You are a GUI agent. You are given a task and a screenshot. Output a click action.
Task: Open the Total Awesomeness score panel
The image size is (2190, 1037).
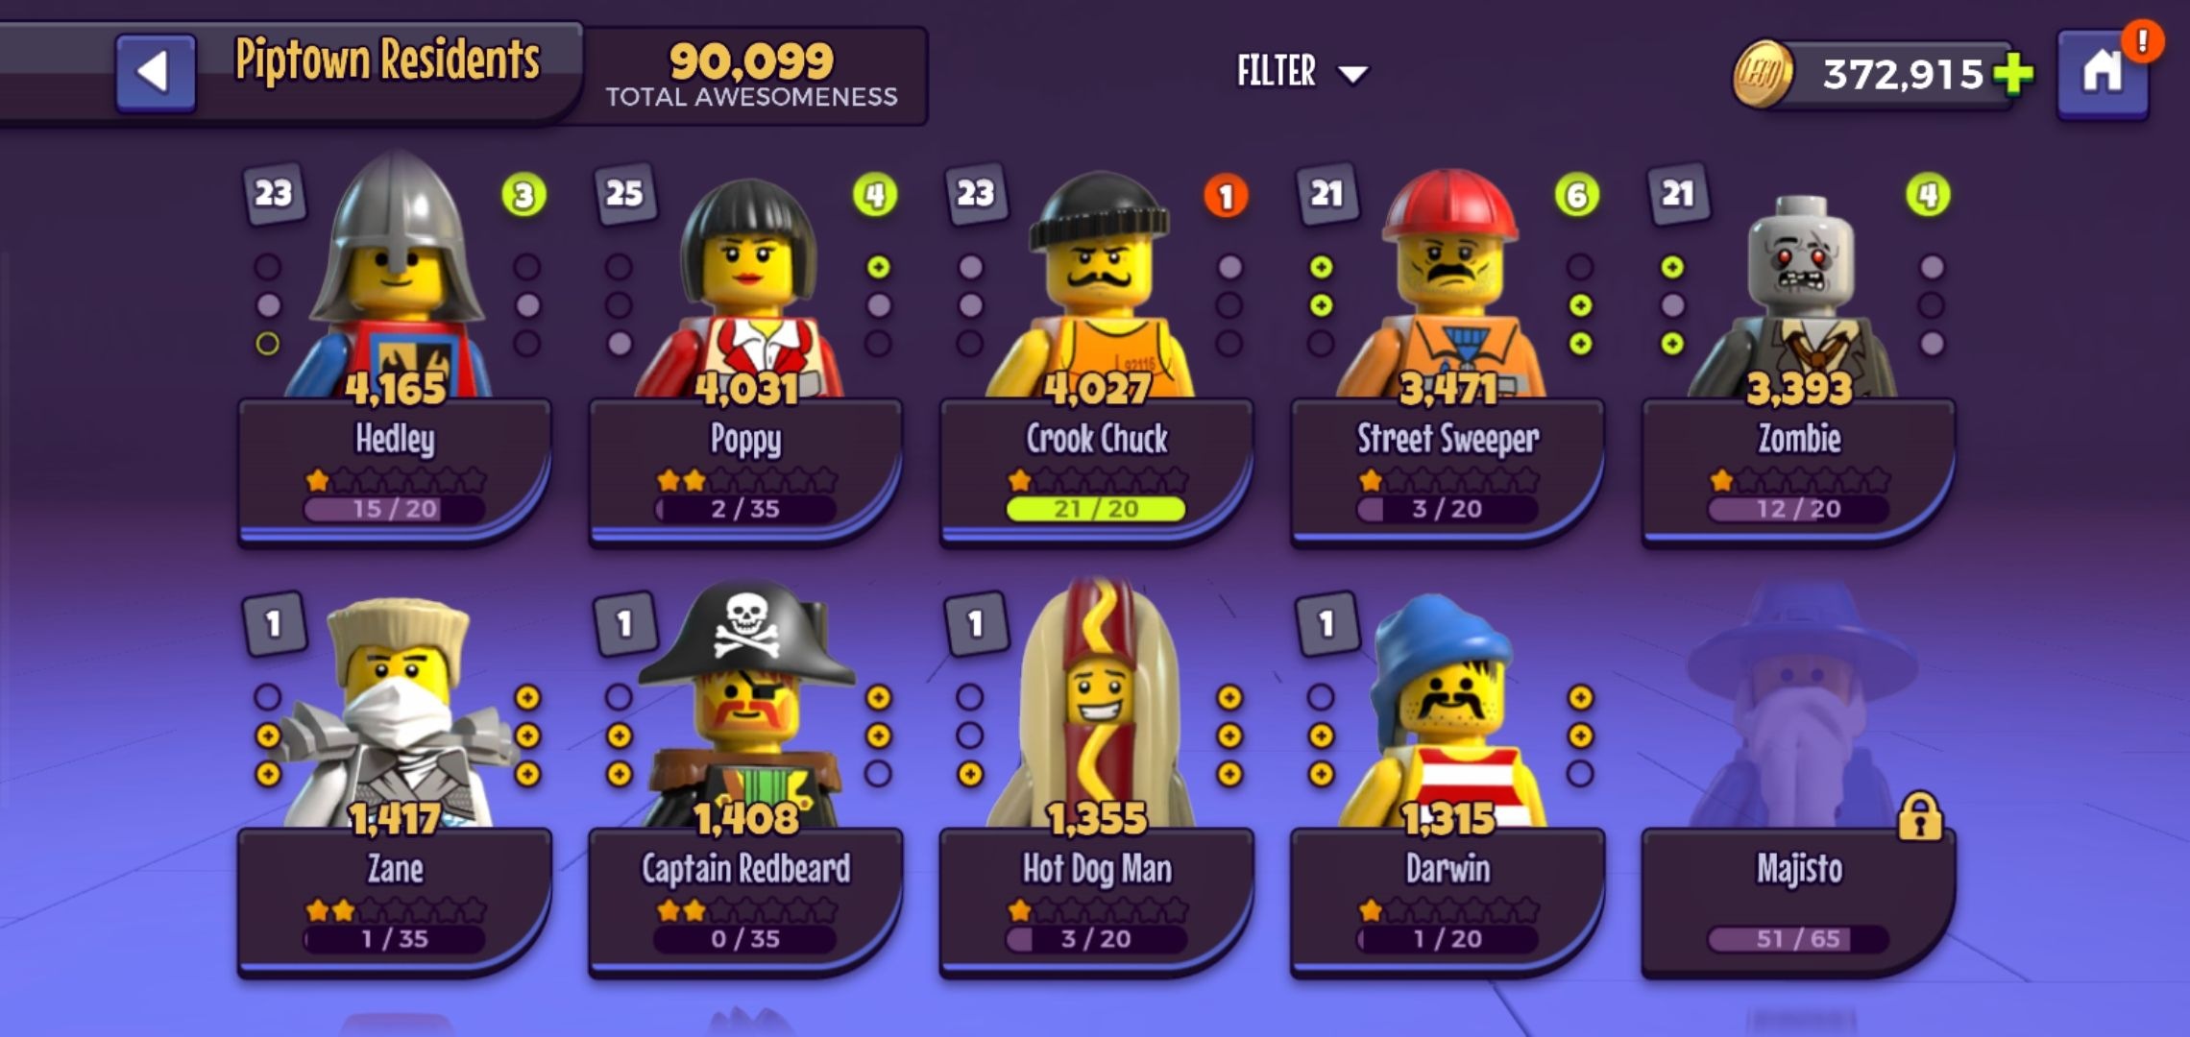click(752, 74)
